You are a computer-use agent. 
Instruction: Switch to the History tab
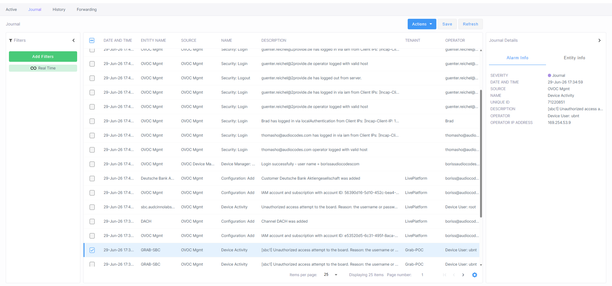(x=59, y=10)
